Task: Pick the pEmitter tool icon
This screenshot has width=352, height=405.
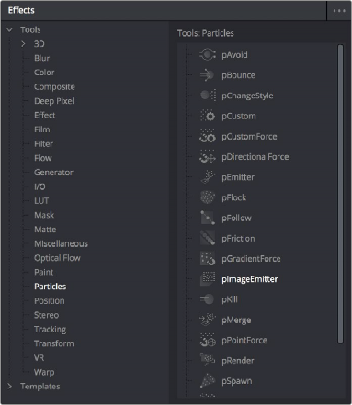Action: (208, 177)
